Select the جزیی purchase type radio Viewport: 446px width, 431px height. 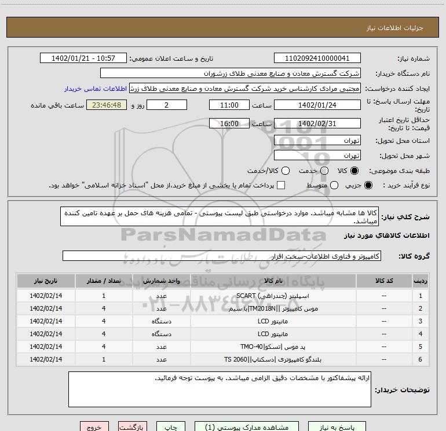[x=368, y=186]
